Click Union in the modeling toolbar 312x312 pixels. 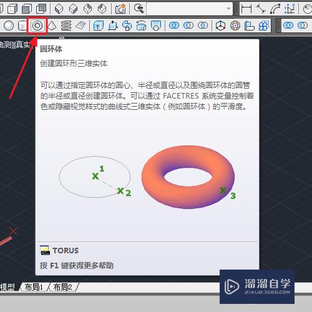tap(174, 26)
